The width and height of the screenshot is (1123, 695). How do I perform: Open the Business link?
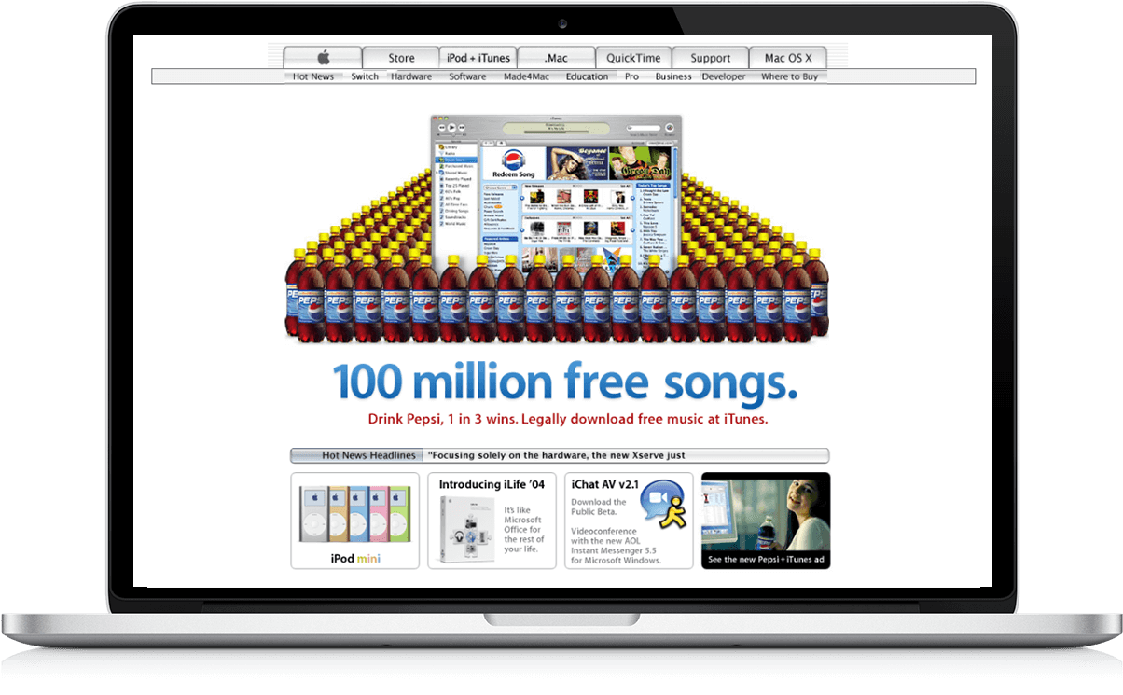pos(673,76)
